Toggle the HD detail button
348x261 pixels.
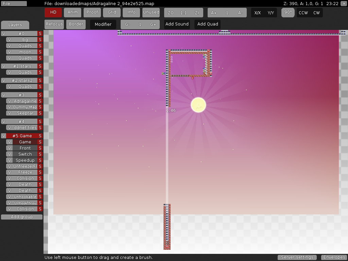coord(53,12)
